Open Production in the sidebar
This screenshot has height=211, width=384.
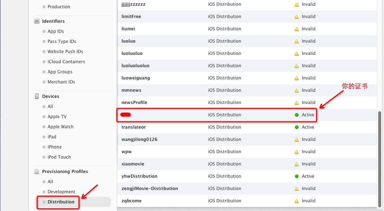pos(59,7)
